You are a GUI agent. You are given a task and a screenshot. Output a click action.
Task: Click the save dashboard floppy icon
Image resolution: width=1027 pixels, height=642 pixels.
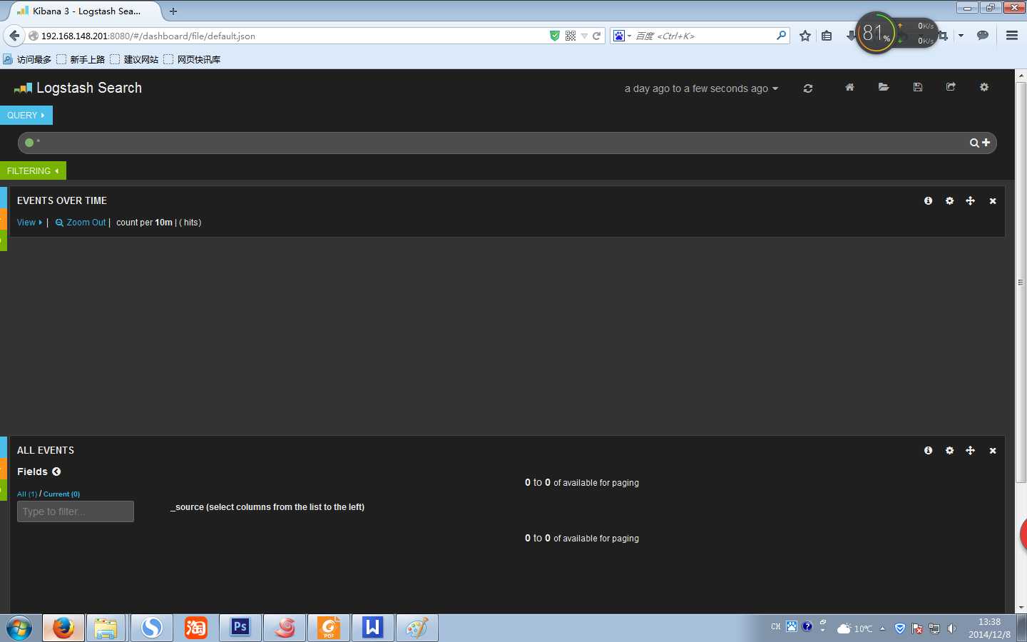[x=918, y=87]
